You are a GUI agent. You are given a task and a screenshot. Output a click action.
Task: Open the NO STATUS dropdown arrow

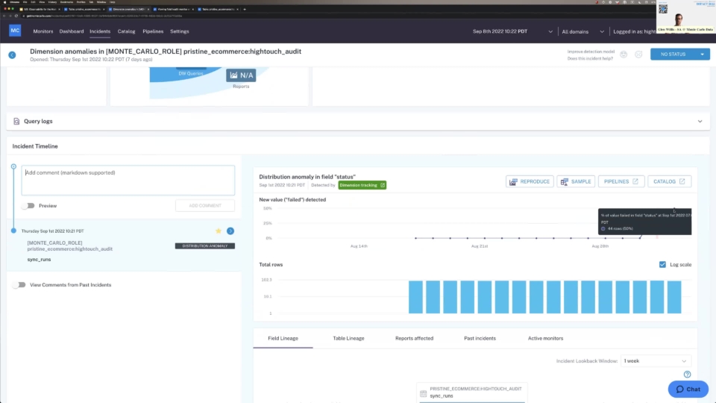[x=703, y=54]
